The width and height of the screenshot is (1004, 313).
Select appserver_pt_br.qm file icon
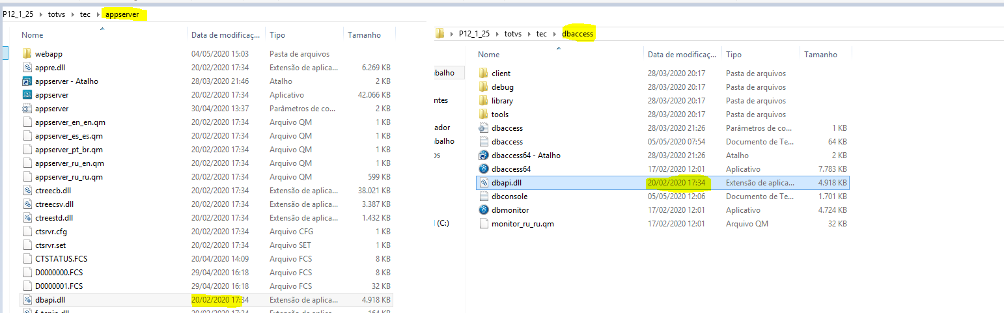(x=27, y=150)
